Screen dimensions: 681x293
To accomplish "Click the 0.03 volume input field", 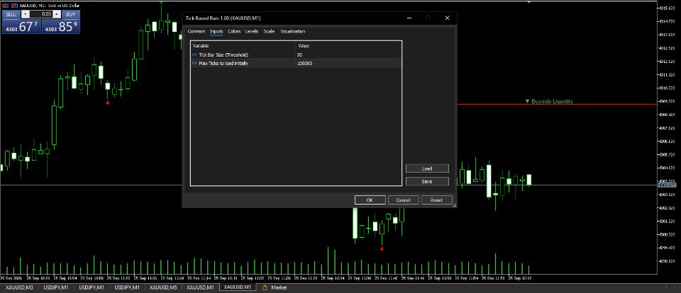I will click(x=41, y=14).
